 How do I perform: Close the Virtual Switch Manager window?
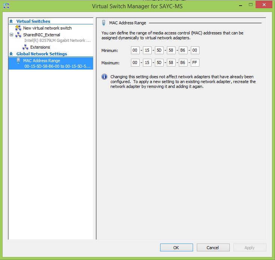264,5
